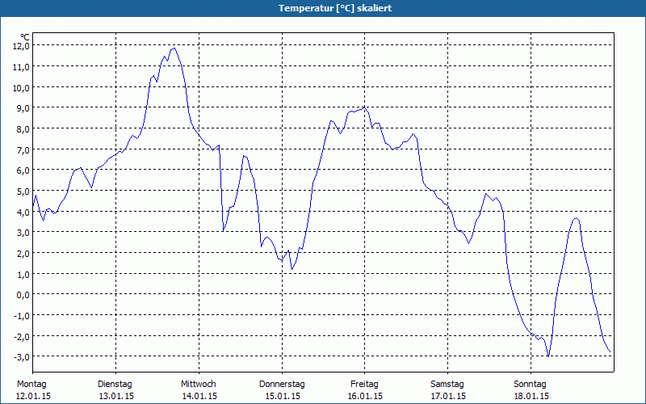Select the 'Montag' day label

(31, 385)
